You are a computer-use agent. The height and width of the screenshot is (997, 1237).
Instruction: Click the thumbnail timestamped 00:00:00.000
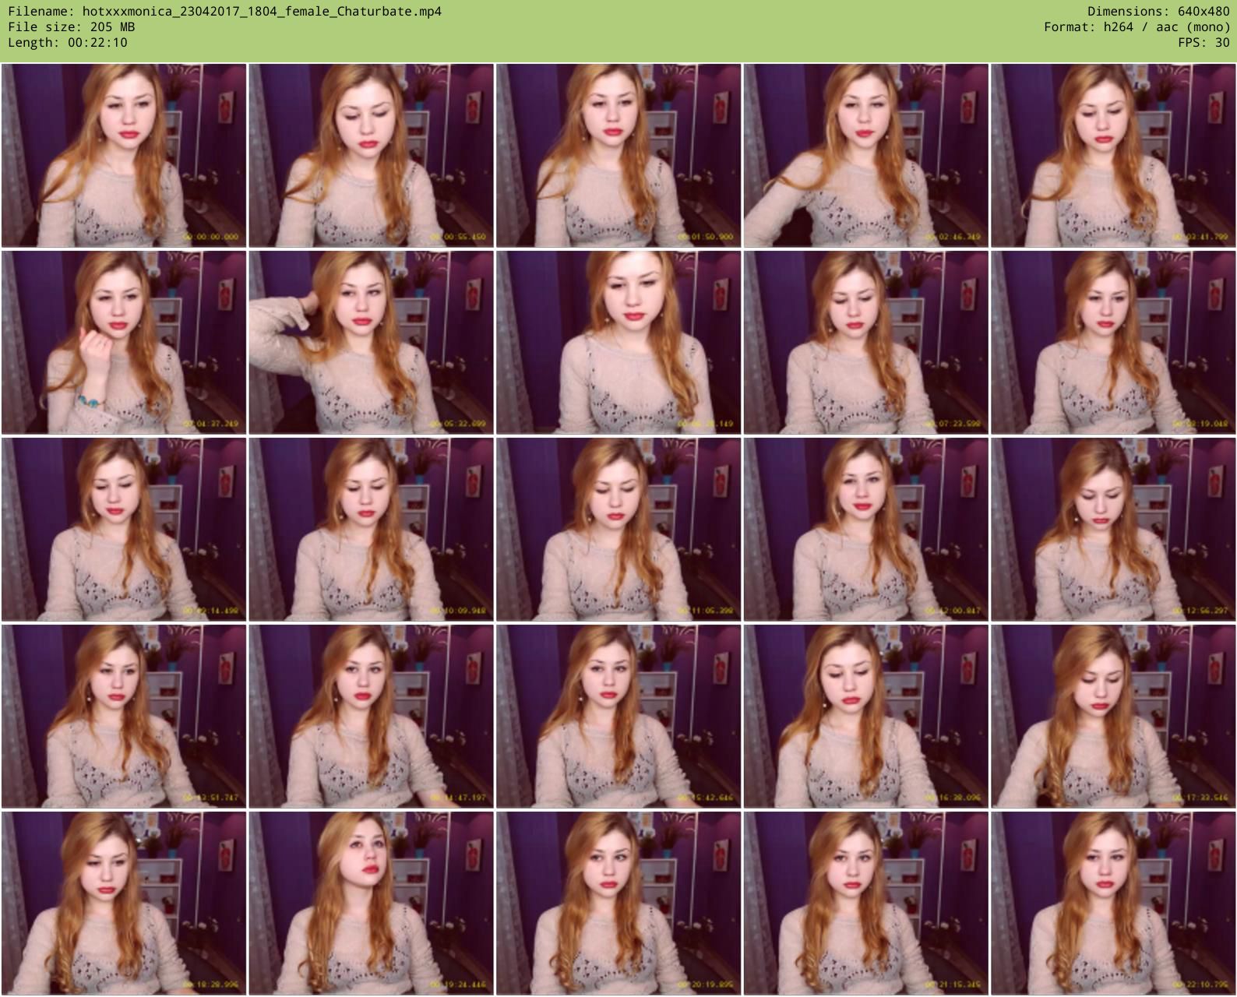[x=124, y=156]
